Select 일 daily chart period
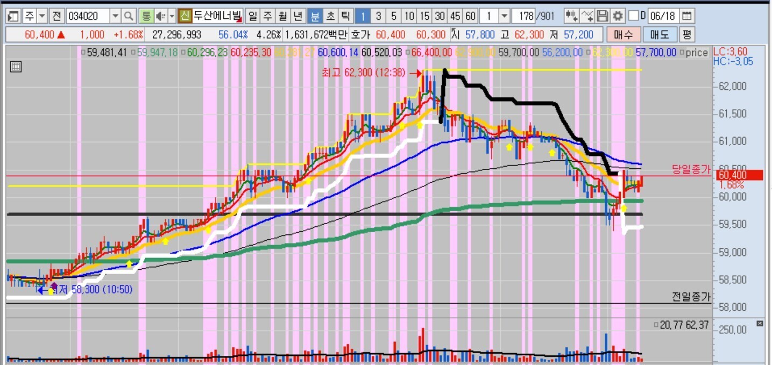The image size is (772, 365). [252, 16]
